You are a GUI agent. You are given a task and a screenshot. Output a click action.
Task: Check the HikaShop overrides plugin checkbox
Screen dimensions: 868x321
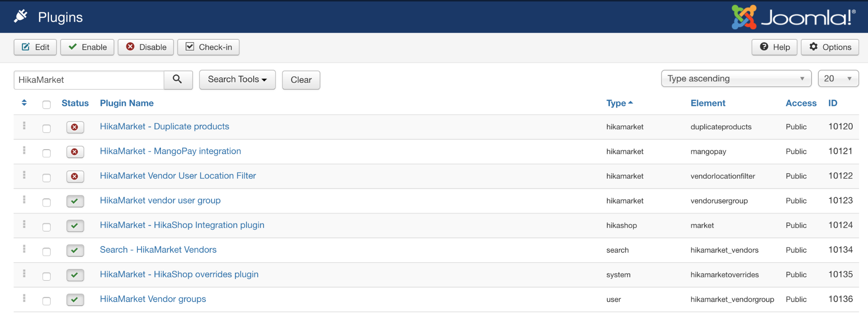(47, 276)
